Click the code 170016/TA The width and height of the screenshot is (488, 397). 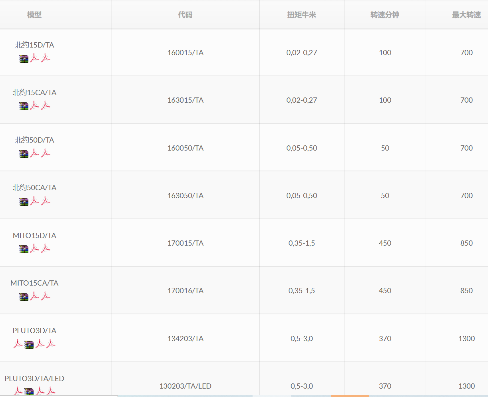click(x=185, y=291)
